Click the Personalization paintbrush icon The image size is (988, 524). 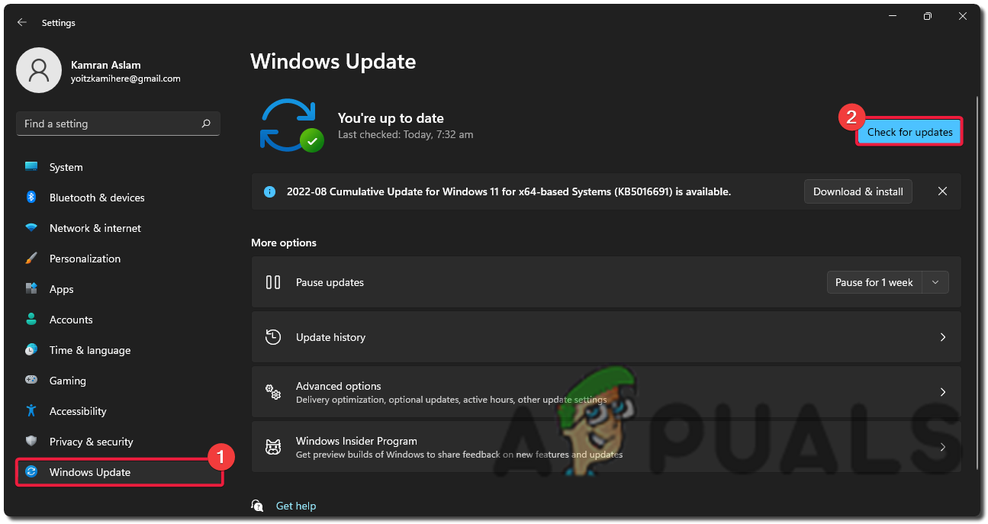31,259
